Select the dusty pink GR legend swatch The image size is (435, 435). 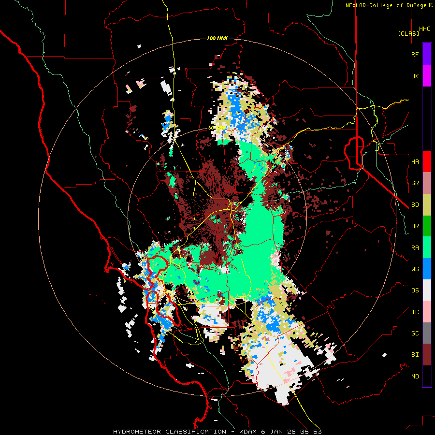tap(427, 183)
